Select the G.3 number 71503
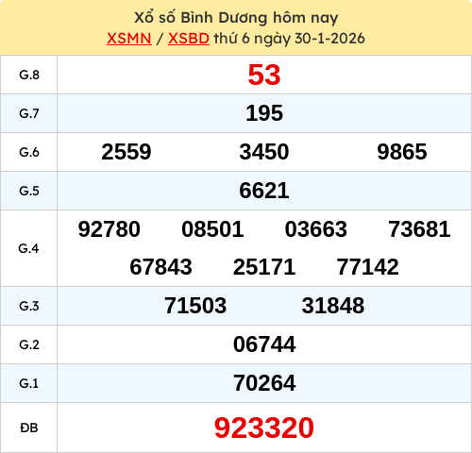This screenshot has width=472, height=453. tap(195, 306)
